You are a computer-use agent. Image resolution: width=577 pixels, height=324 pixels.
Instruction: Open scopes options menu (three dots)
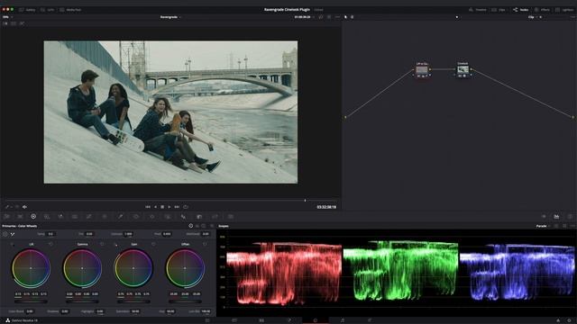click(x=572, y=226)
